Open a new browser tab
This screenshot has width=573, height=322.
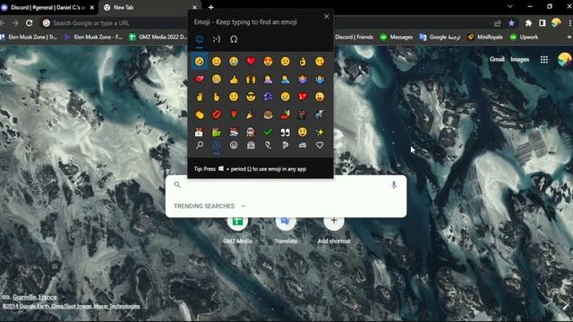[211, 7]
